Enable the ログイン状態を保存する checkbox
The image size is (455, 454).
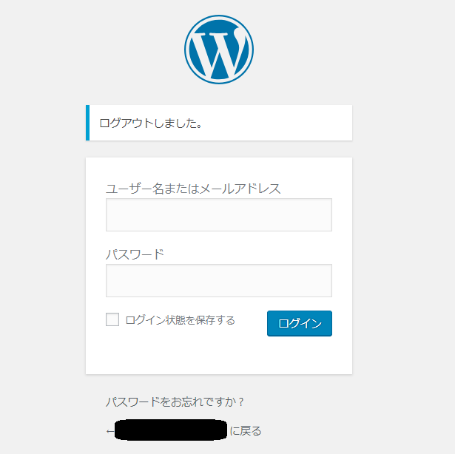pos(112,319)
